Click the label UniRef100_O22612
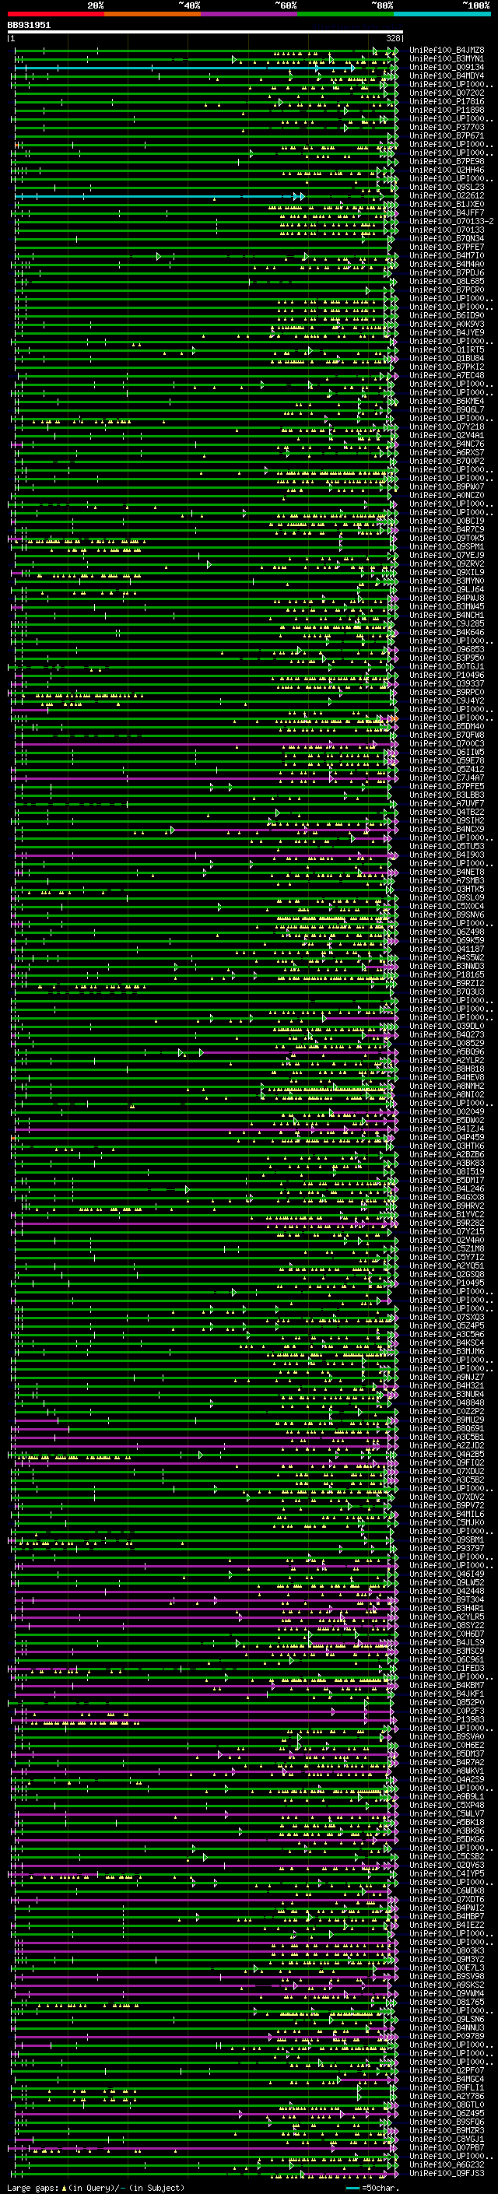 pos(447,196)
